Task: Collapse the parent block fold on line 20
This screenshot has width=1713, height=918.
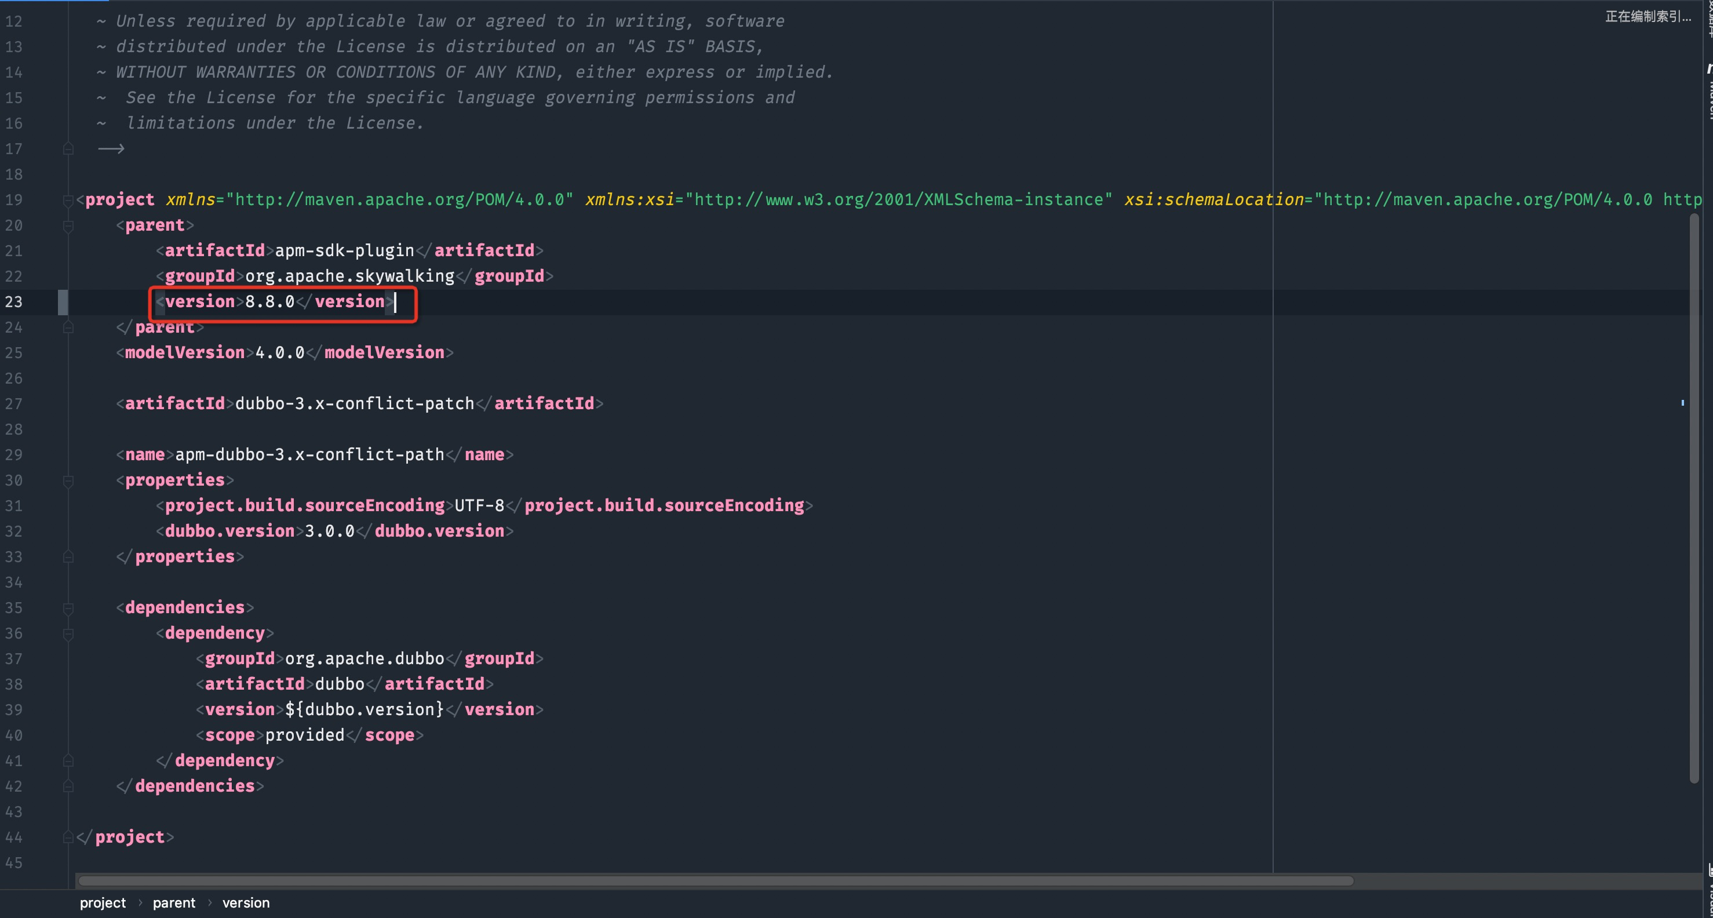Action: (68, 226)
